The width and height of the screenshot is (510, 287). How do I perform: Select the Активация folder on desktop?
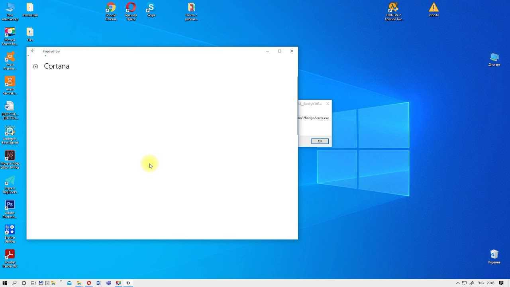[30, 10]
